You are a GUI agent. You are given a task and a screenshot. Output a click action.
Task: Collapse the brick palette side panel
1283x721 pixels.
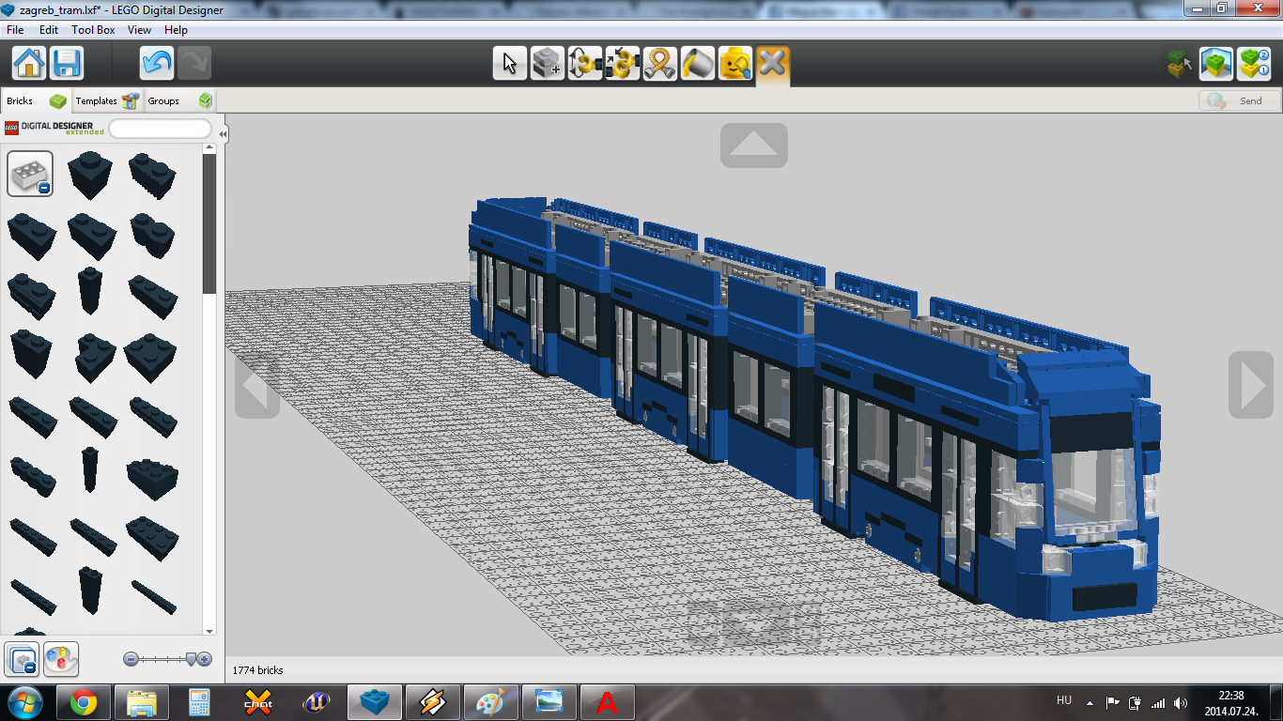(x=223, y=134)
